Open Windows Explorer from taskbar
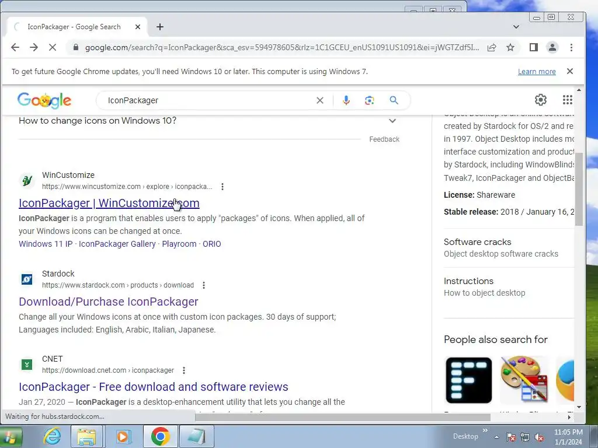This screenshot has height=448, width=598. pos(86,436)
